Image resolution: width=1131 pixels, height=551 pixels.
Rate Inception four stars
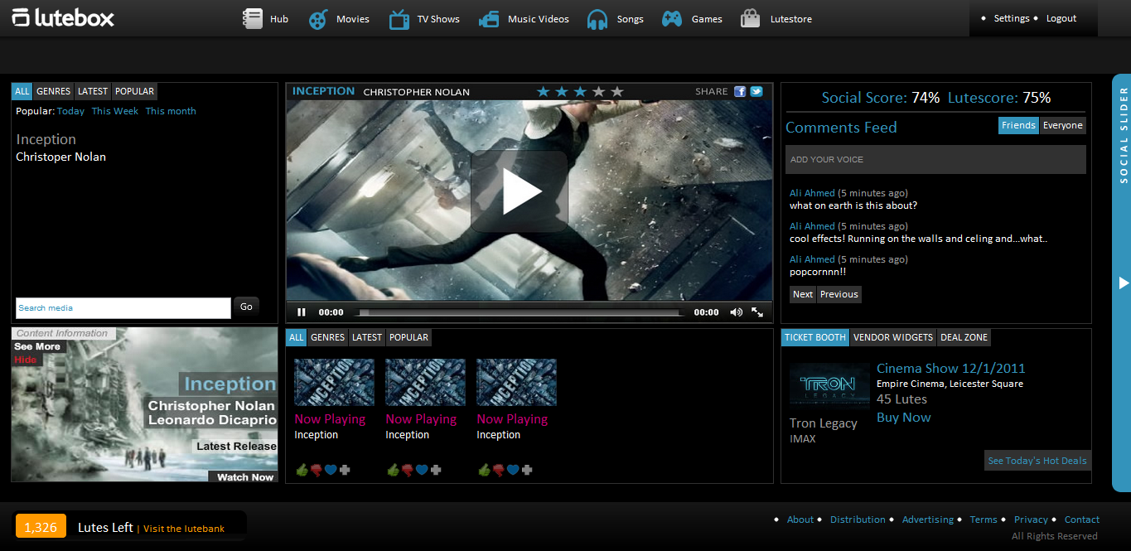click(x=598, y=91)
